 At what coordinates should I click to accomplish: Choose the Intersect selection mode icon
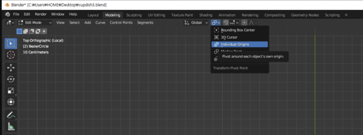(44, 31)
